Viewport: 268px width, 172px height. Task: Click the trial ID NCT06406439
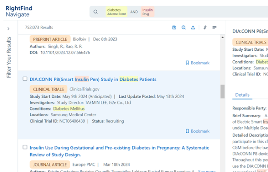[x=72, y=121]
